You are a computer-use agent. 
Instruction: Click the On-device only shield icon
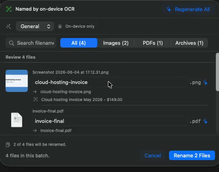[60, 27]
